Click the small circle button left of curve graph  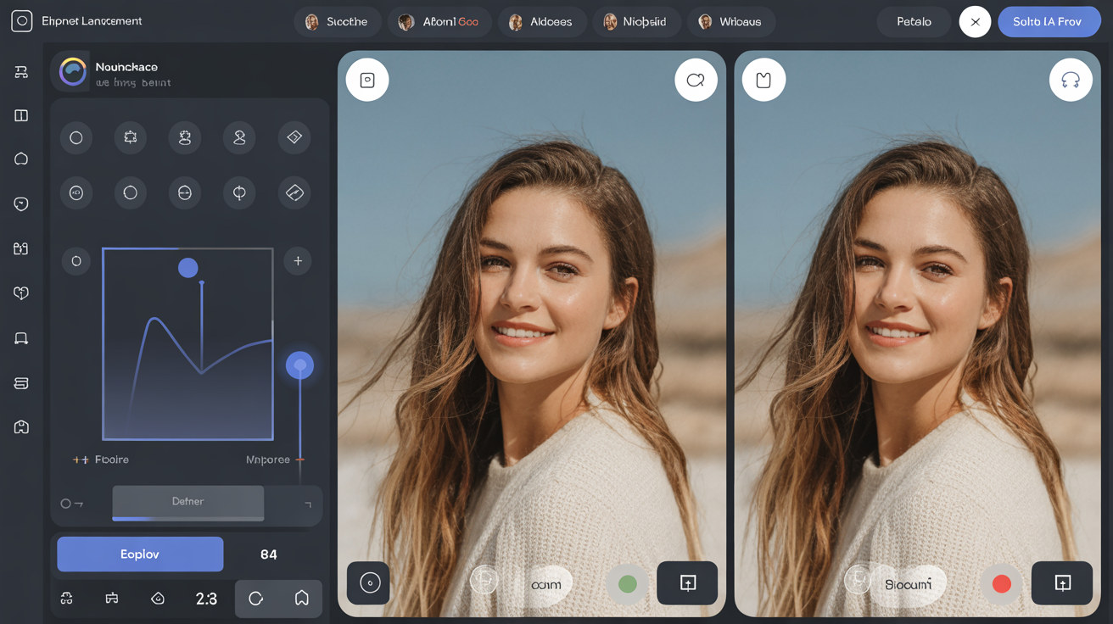point(76,261)
